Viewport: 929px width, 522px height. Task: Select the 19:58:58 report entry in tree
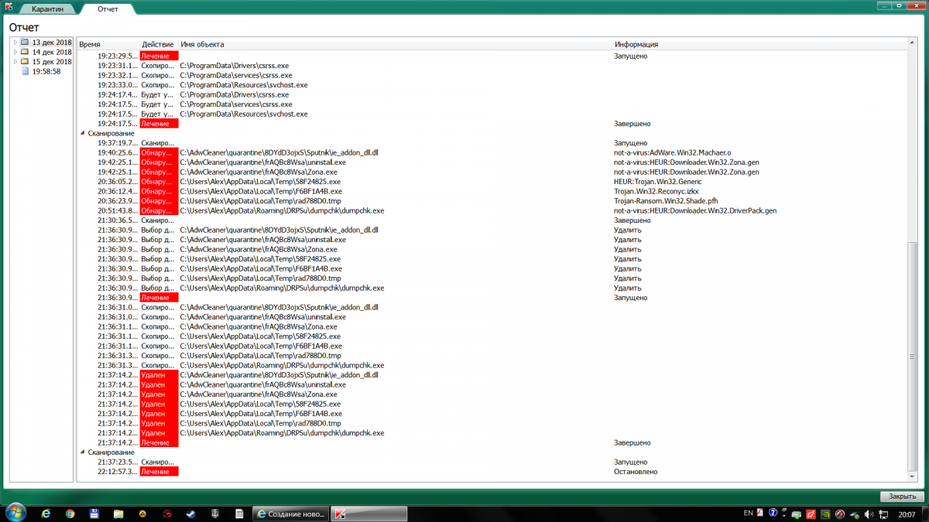click(x=46, y=71)
